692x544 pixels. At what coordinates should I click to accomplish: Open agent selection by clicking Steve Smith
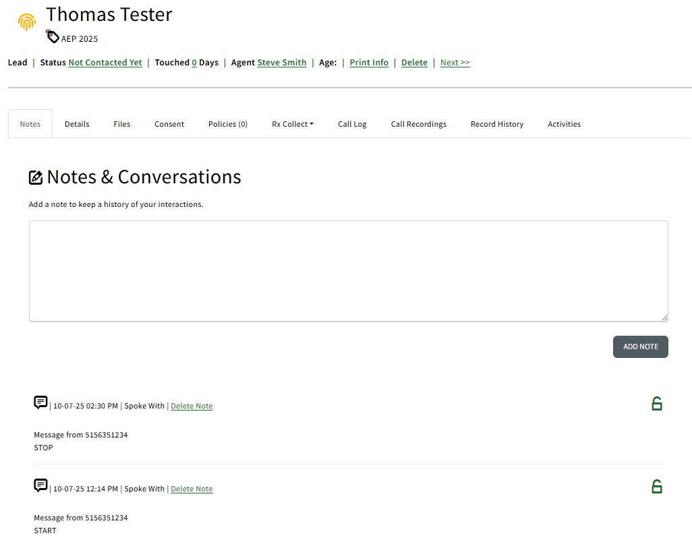click(x=282, y=62)
